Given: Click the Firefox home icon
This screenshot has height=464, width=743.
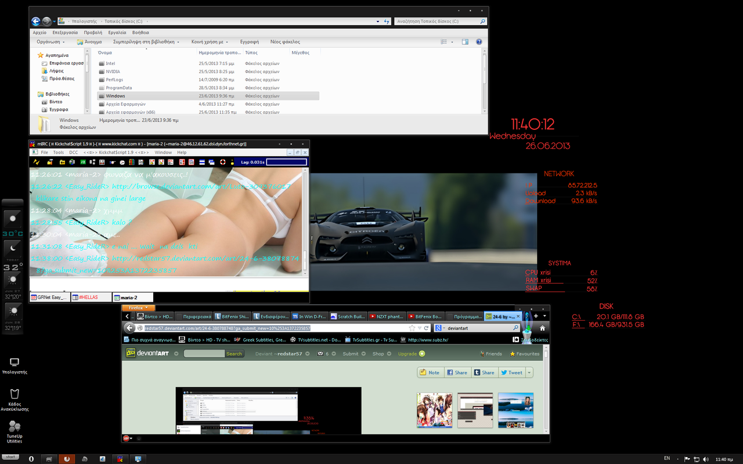Looking at the screenshot, I should 542,328.
